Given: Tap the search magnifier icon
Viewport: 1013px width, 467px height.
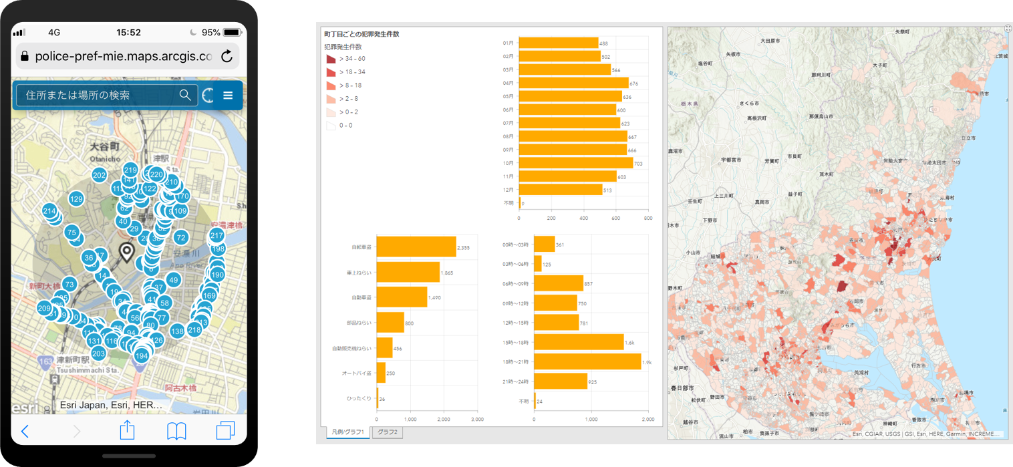Looking at the screenshot, I should pyautogui.click(x=185, y=95).
